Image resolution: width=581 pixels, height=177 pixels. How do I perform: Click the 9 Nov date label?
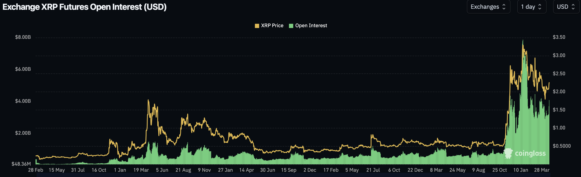[204, 170]
